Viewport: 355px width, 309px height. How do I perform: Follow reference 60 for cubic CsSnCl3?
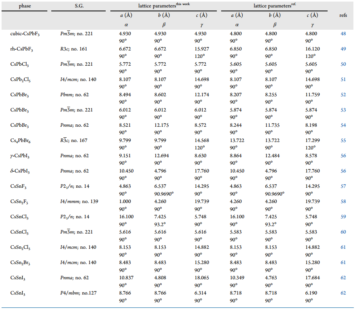tap(343, 232)
